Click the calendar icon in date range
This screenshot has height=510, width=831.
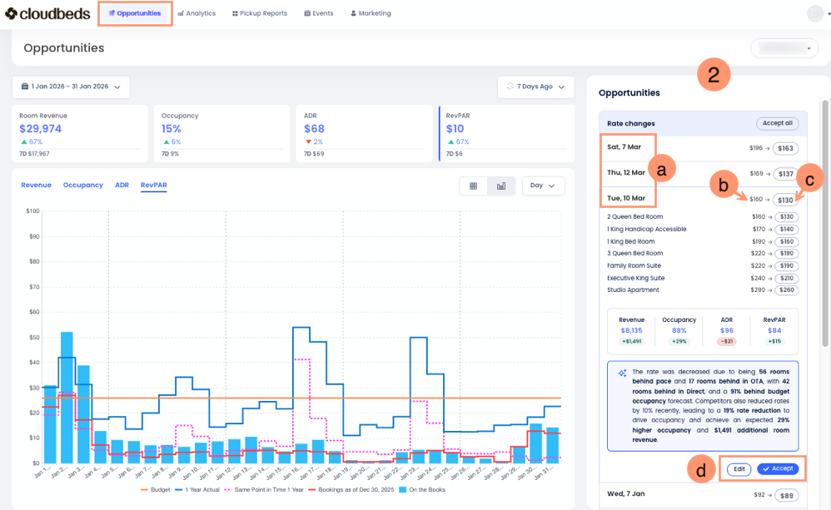25,87
